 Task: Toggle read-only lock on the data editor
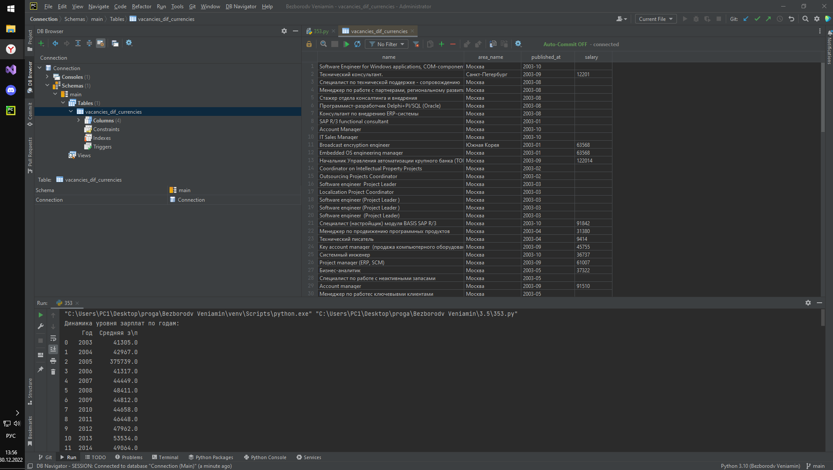click(x=309, y=44)
